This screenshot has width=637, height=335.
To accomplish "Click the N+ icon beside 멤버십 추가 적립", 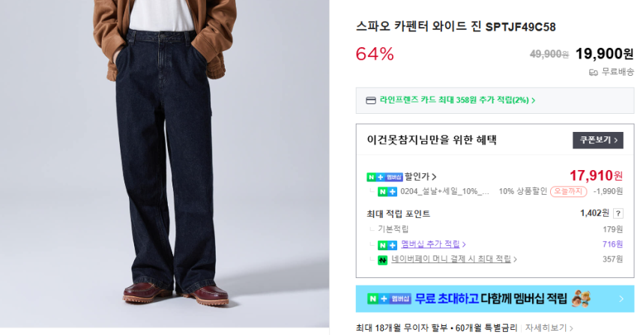I will tap(387, 245).
